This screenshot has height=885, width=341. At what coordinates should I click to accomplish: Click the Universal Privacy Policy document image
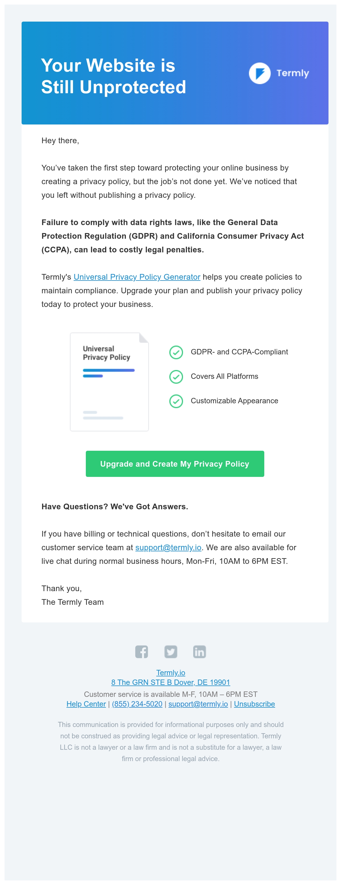pyautogui.click(x=109, y=382)
